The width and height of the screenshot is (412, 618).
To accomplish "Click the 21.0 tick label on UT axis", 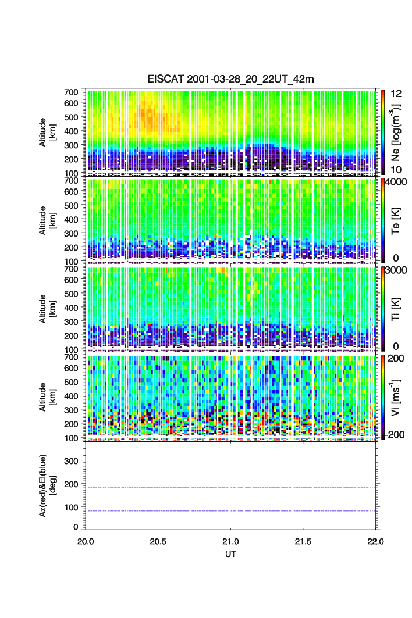I will coord(231,541).
